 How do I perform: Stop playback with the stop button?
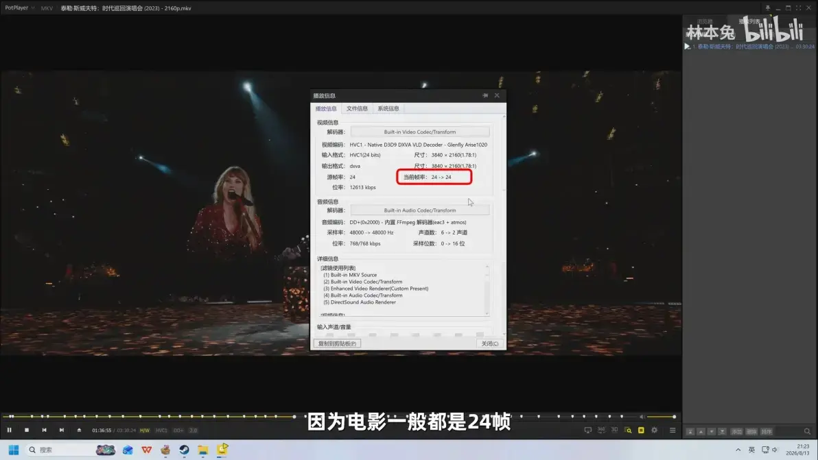27,431
